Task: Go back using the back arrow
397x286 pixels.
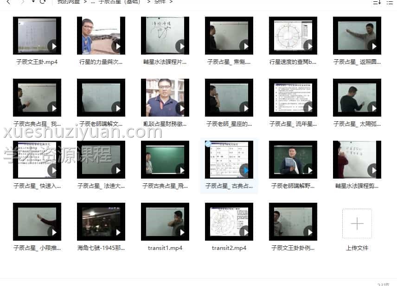Action: click(8, 2)
